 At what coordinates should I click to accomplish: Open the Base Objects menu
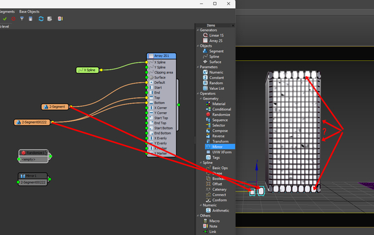click(29, 11)
